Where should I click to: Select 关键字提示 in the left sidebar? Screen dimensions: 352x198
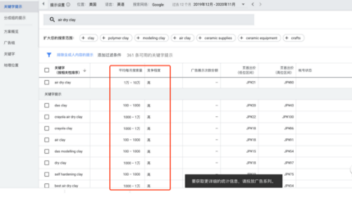pyautogui.click(x=13, y=7)
